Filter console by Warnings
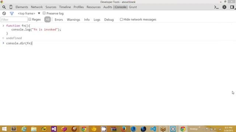This screenshot has width=236, height=132. (73, 19)
